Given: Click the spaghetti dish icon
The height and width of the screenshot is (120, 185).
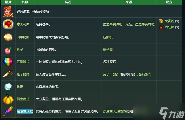Looking at the screenshot, I should (x=8, y=24).
